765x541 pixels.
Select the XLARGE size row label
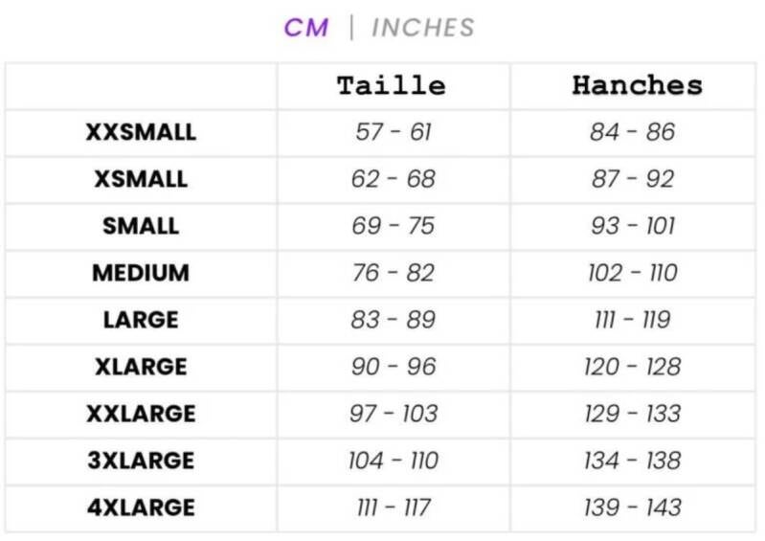(x=141, y=367)
